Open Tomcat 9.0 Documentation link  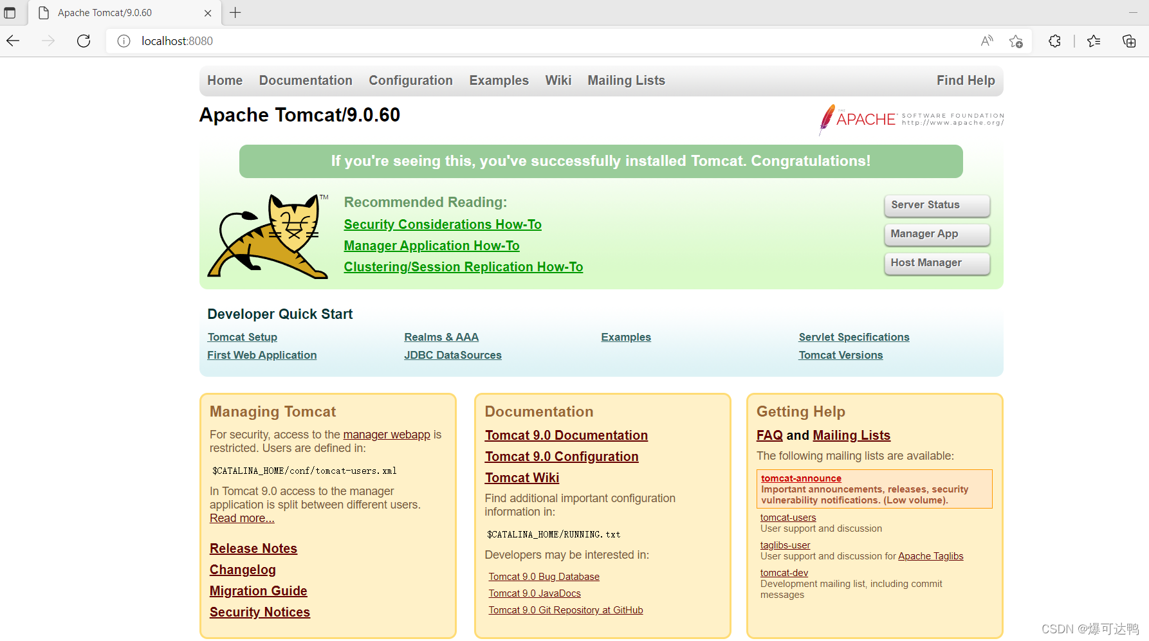[566, 435]
